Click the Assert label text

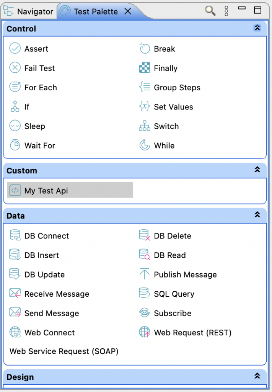tap(36, 49)
